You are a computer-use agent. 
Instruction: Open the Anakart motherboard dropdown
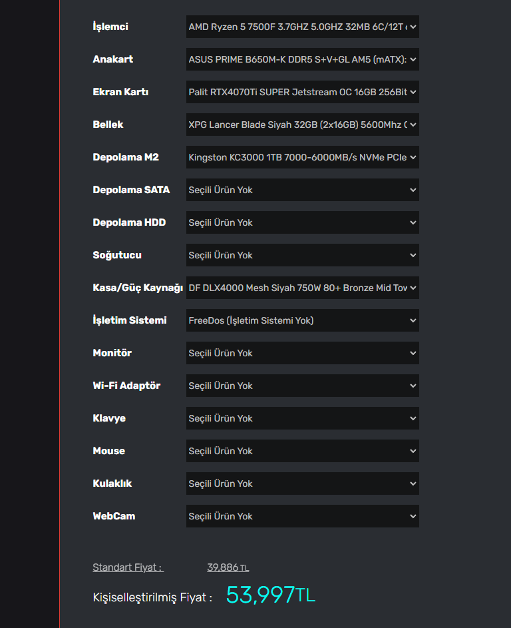(302, 59)
